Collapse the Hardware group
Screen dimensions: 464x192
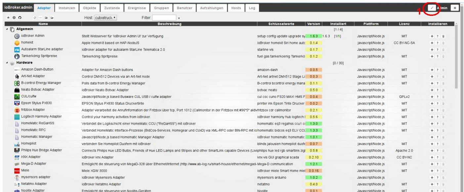coord(7,62)
